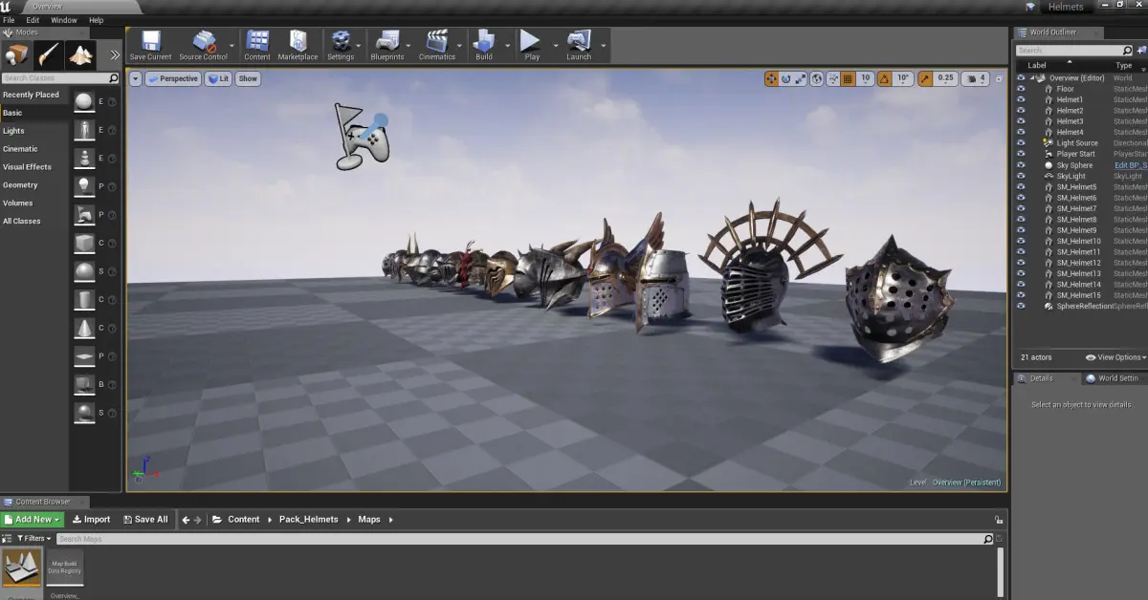Viewport: 1148px width, 600px height.
Task: Expand the Source Control dropdown arrow
Action: [232, 45]
